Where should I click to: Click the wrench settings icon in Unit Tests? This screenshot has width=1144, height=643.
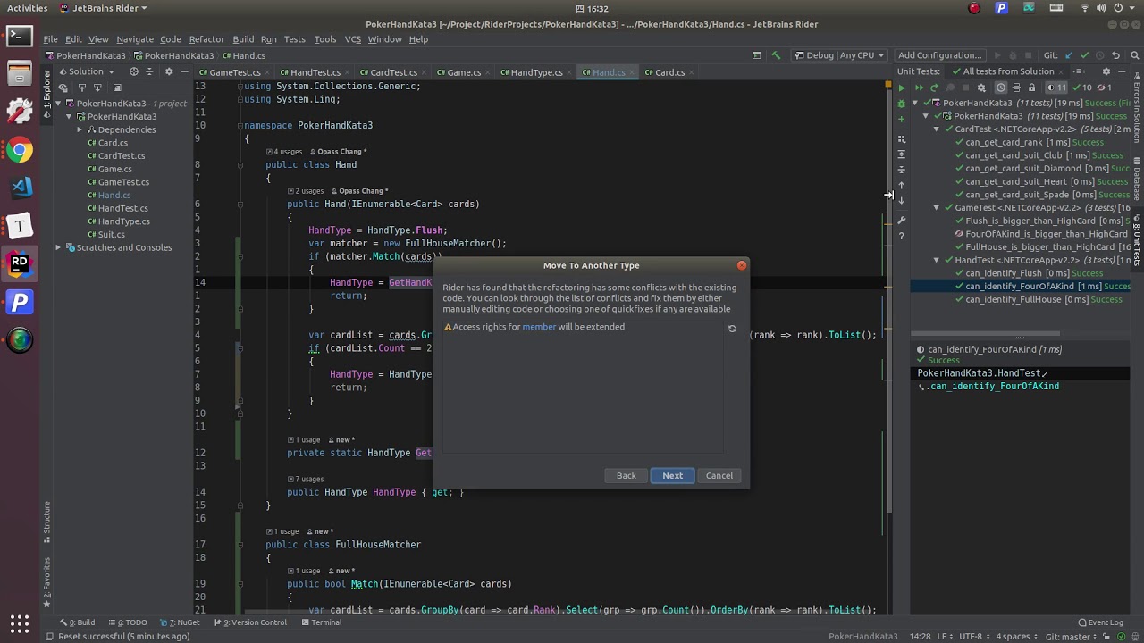click(x=901, y=221)
